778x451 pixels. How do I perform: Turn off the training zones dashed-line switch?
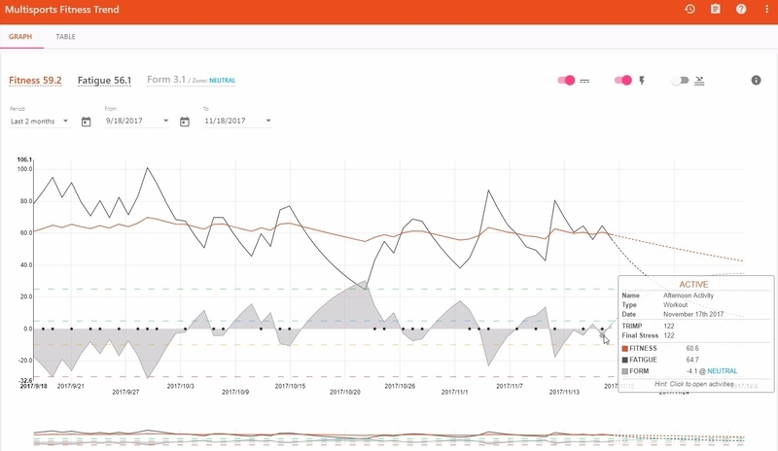pos(566,80)
